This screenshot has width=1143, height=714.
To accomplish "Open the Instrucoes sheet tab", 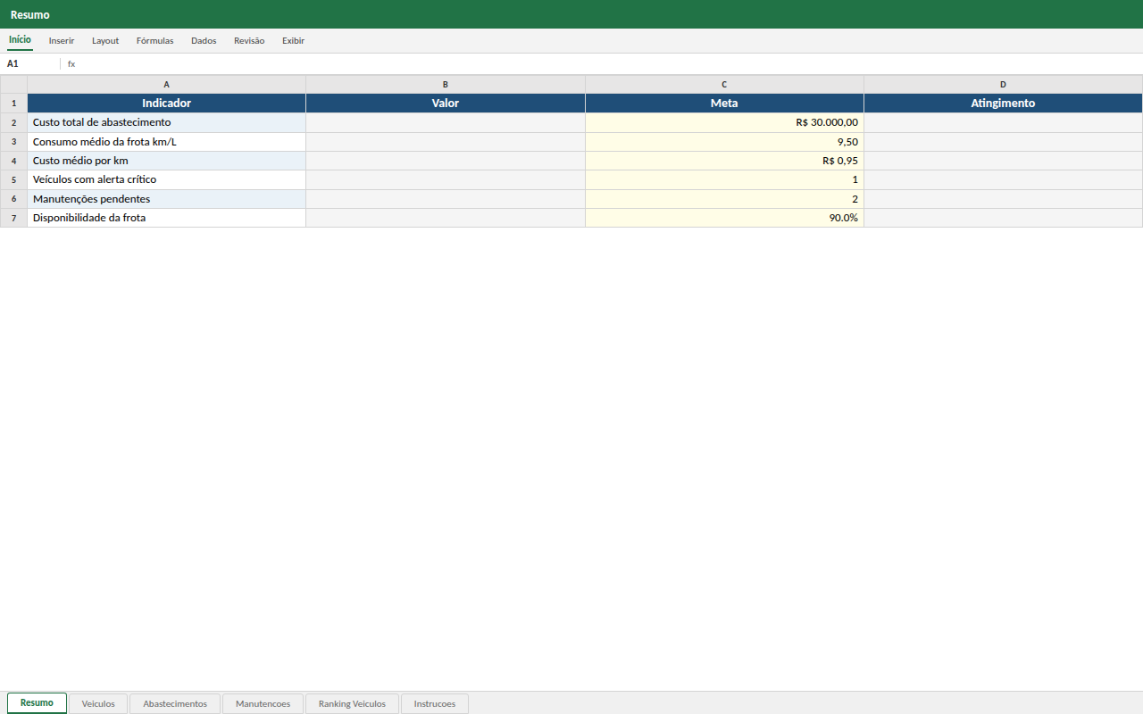I will click(x=435, y=703).
